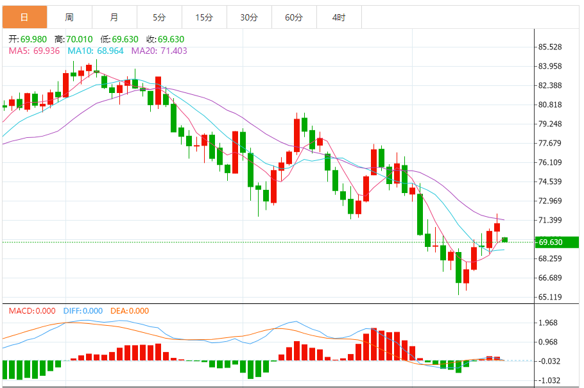Switch to the 周 weekly tab

point(69,17)
